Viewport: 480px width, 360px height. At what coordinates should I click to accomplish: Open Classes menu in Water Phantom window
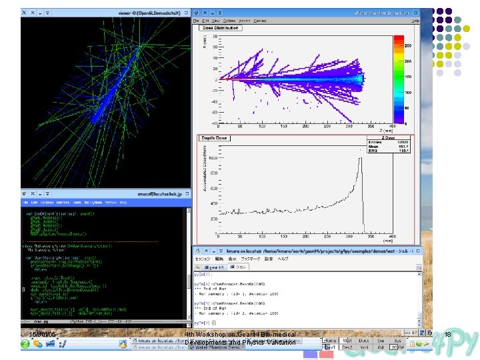point(260,21)
